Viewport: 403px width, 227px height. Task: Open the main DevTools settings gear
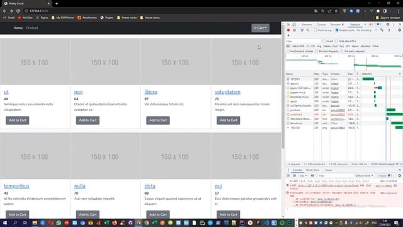(388, 25)
